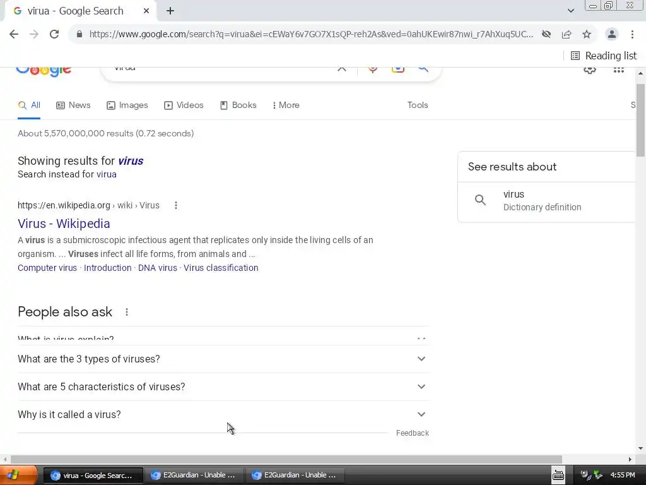The image size is (646, 485).
Task: Open the Windows Start button
Action: click(x=18, y=475)
